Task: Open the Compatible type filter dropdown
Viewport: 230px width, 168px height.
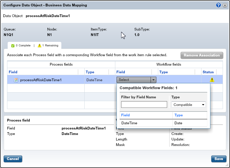Action: pos(189,104)
